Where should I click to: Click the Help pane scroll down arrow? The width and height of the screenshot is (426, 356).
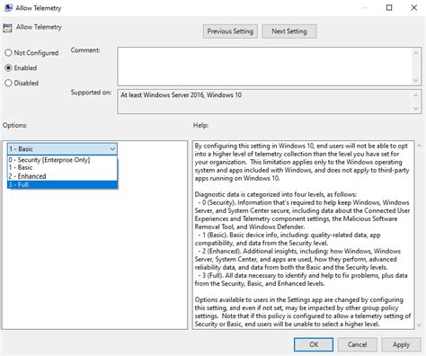pyautogui.click(x=420, y=325)
